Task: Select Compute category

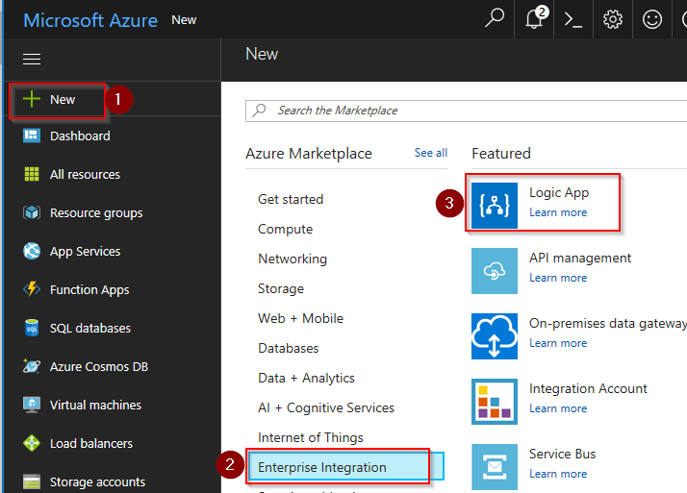Action: (285, 230)
